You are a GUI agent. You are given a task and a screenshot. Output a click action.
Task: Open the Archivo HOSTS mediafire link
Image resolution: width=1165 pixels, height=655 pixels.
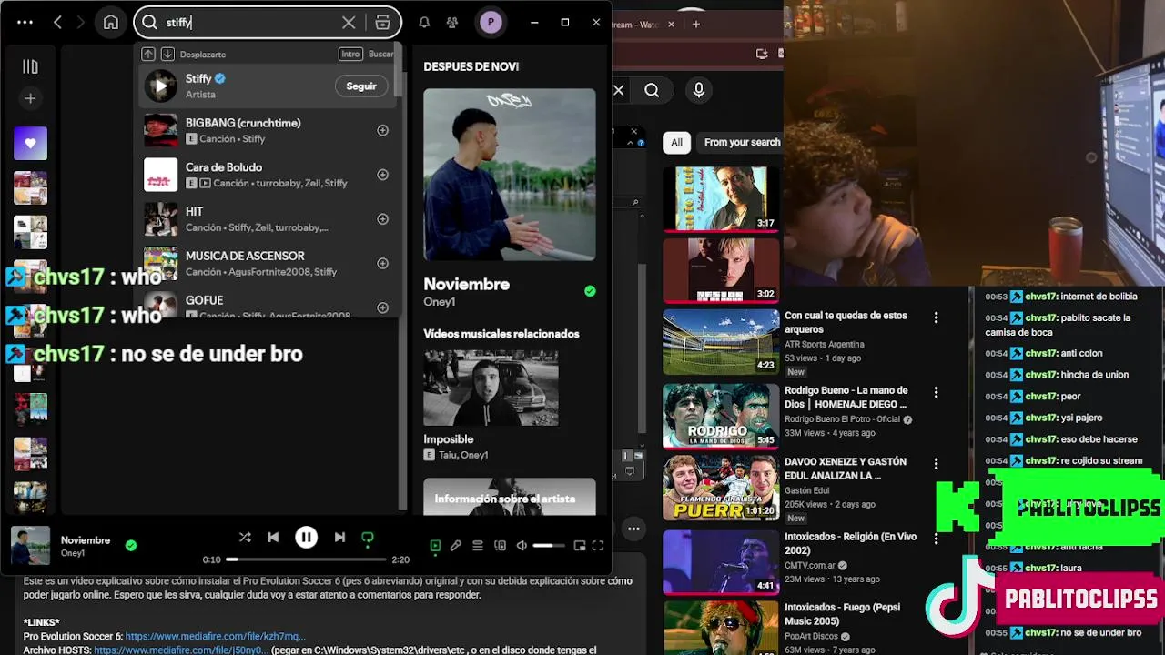coord(181,650)
